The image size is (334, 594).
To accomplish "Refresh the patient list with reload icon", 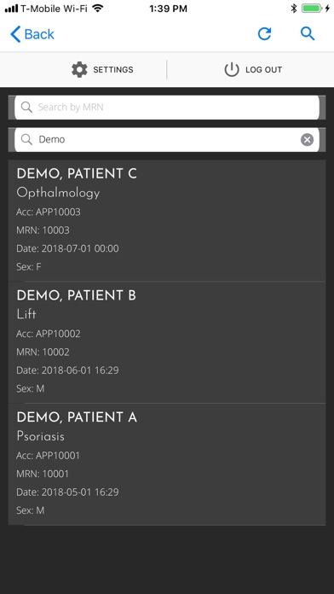I will [x=264, y=34].
